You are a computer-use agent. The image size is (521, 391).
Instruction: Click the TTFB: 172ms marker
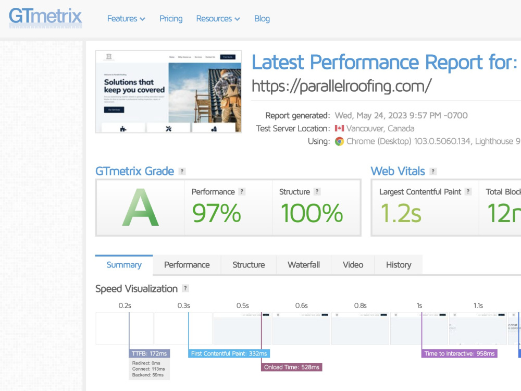[149, 353]
